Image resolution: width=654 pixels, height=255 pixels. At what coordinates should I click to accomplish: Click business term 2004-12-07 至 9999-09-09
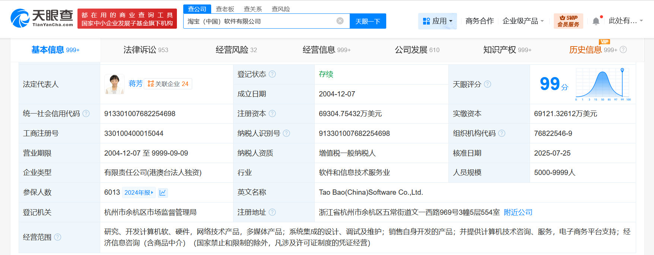point(146,153)
